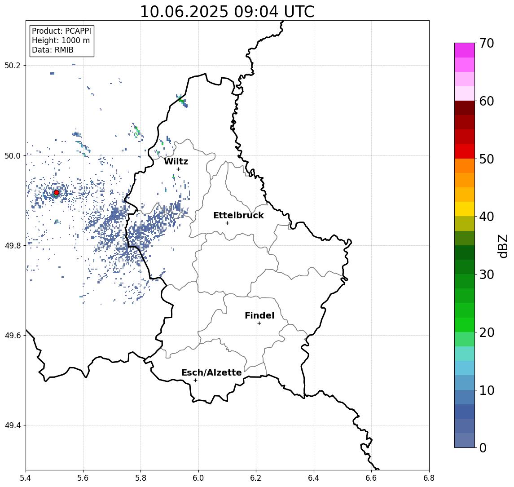Click the longitude axis label 6.2
This screenshot has width=514, height=487.
click(x=256, y=478)
